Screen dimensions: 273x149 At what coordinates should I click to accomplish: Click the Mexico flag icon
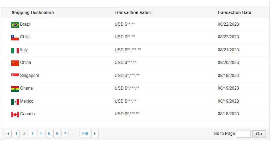15,102
